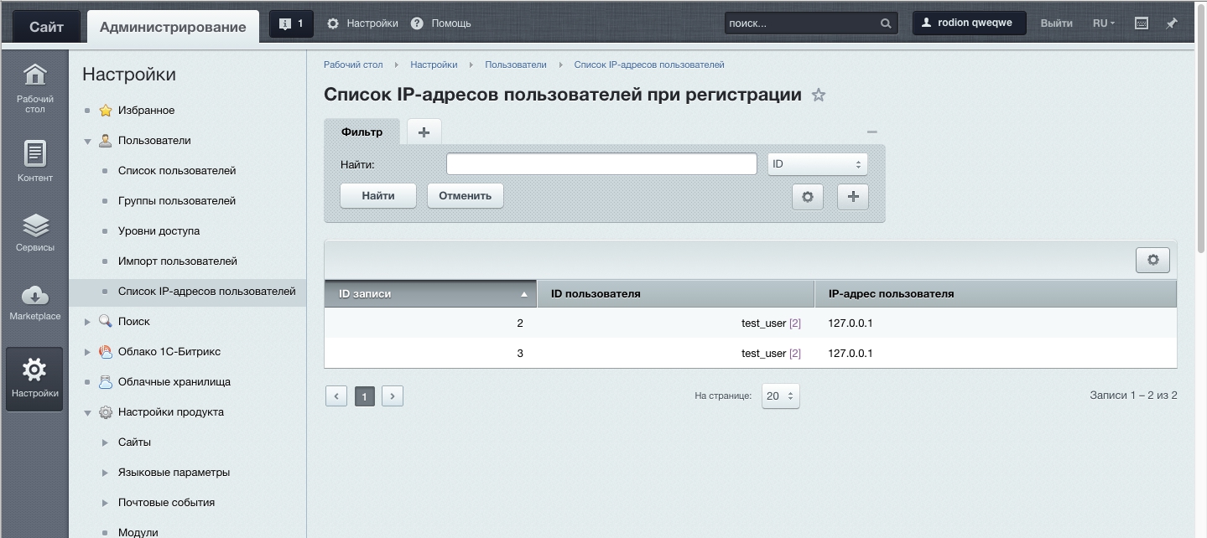
Task: Open the table settings gear above the list
Action: pos(1152,260)
